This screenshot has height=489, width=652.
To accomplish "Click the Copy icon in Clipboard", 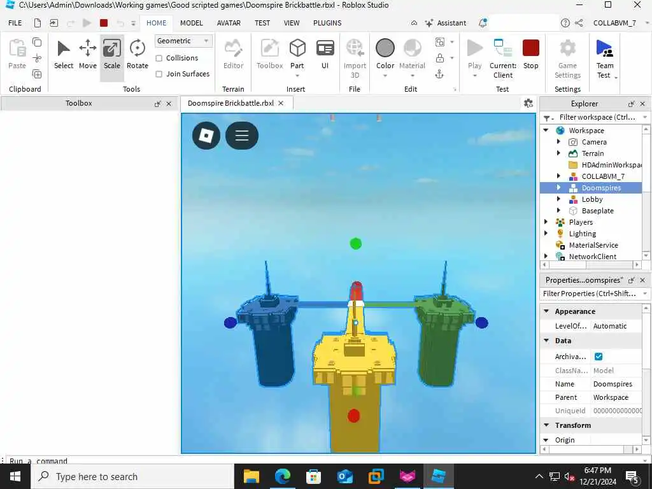I will [37, 42].
